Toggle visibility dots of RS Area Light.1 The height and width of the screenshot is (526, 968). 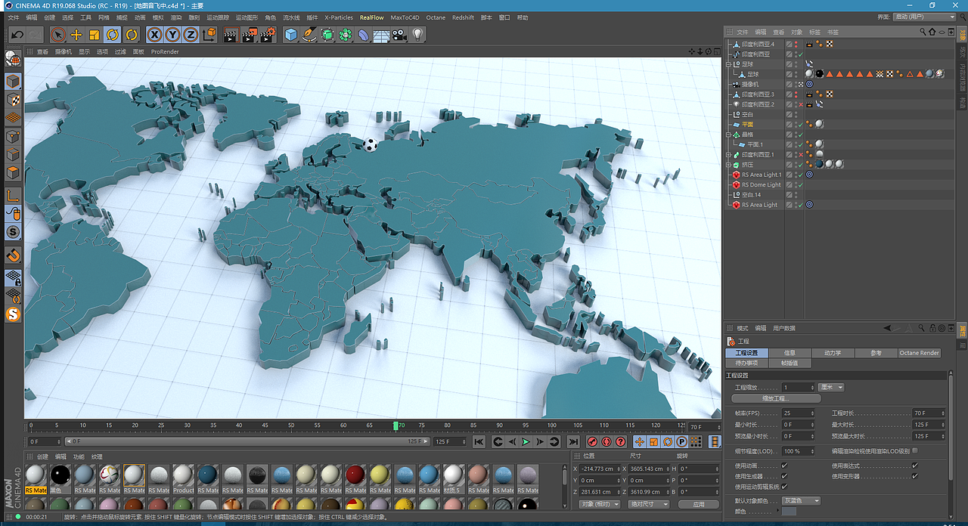click(x=796, y=175)
